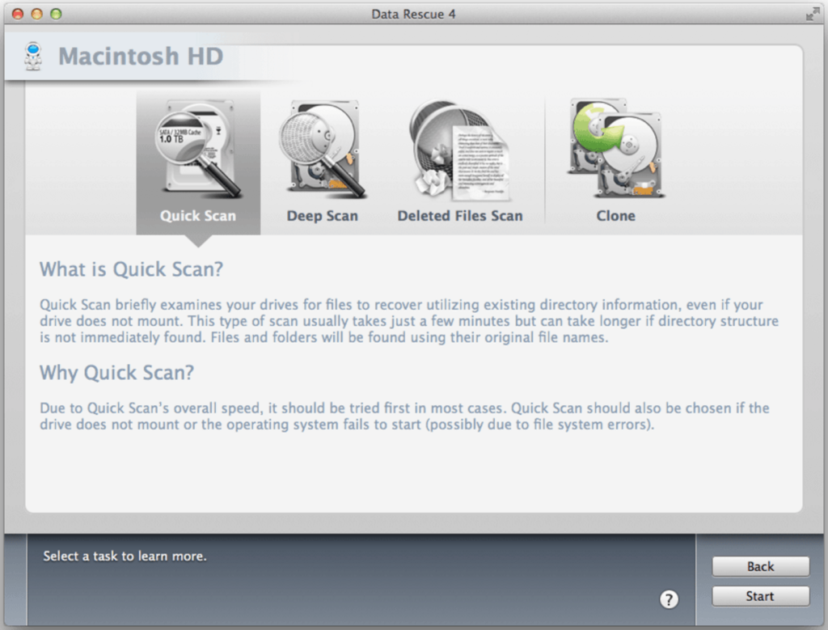Zoom the window with the green button

pyautogui.click(x=56, y=14)
